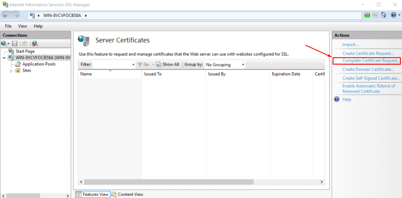Click the green refresh page icon
402x198 pixels.
click(x=367, y=15)
